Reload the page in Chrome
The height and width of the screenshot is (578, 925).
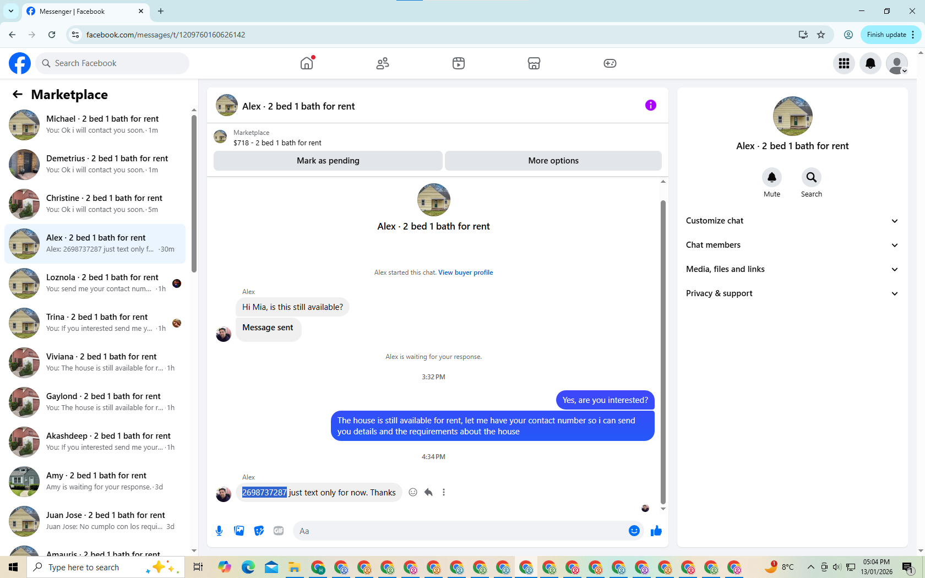(52, 35)
